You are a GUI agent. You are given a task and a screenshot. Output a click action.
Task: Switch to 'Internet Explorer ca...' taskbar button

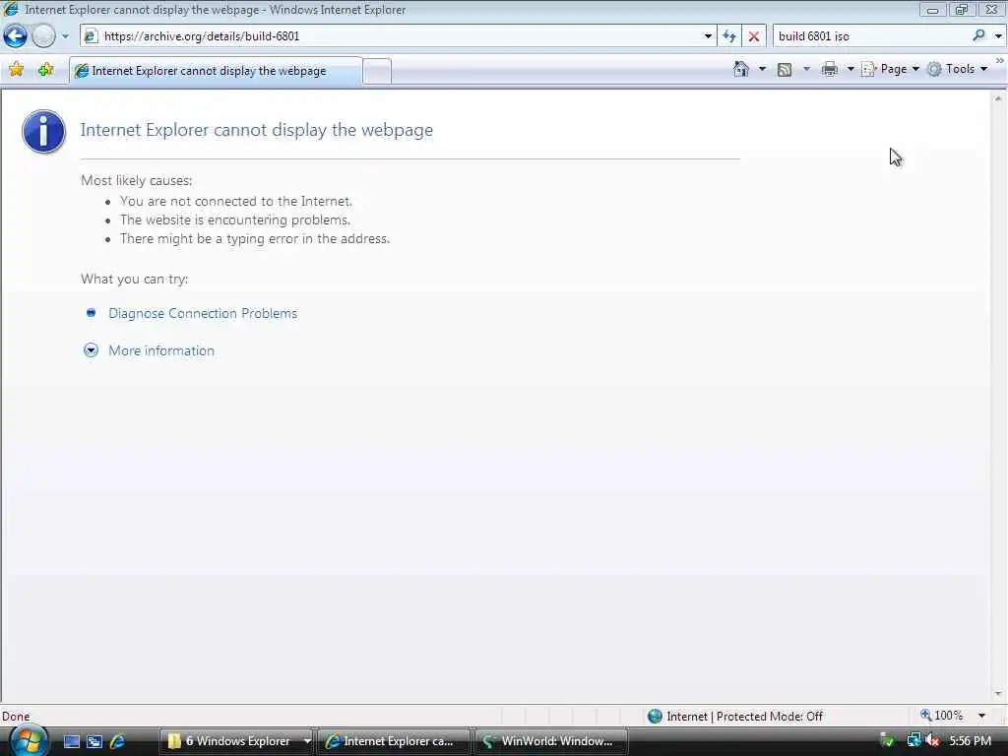tap(393, 741)
